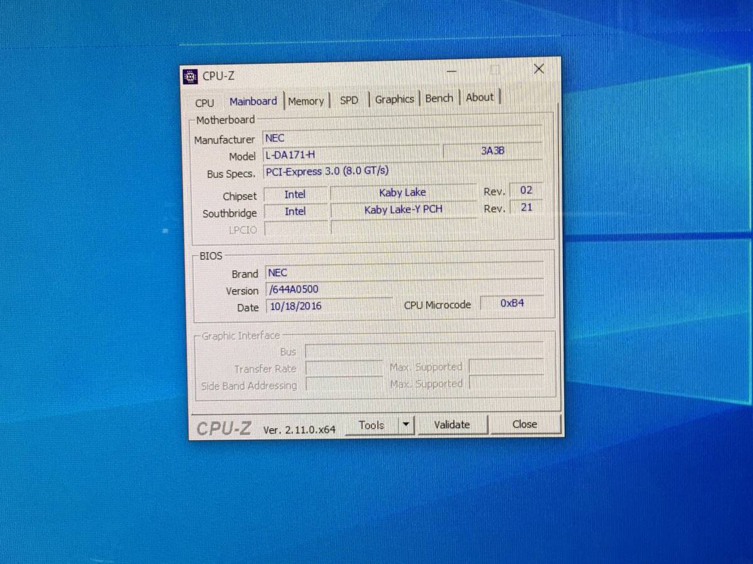Click the CPU-Z logo text at bottom
Screen dimensions: 753x564
(x=224, y=429)
